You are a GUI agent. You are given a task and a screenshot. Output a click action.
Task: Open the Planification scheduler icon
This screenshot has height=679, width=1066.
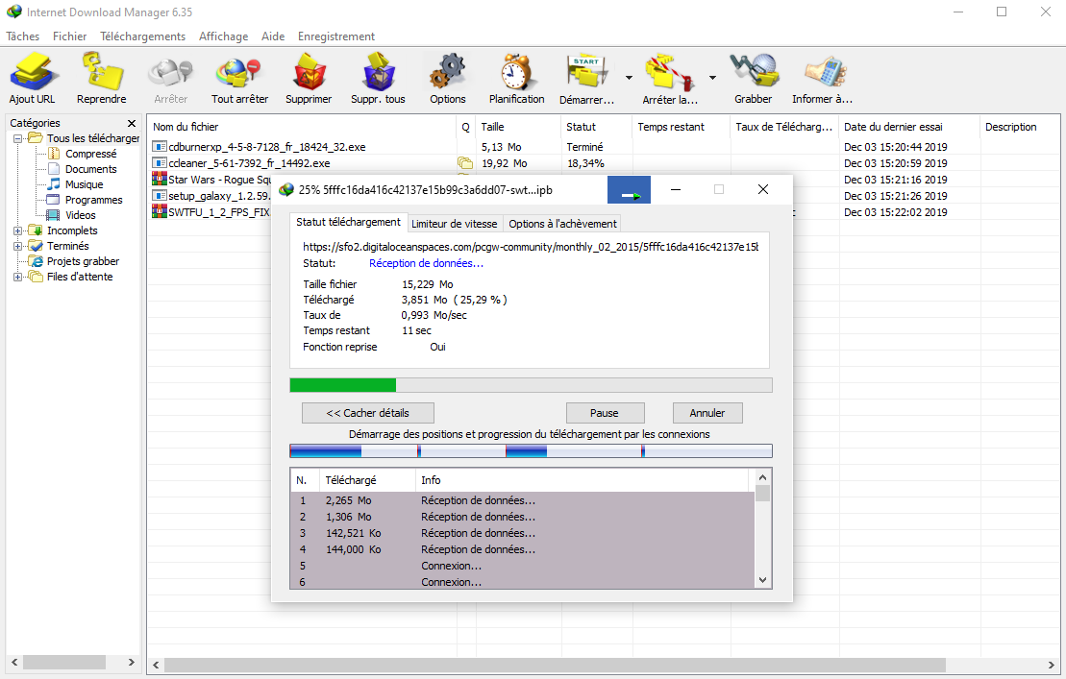pos(516,71)
